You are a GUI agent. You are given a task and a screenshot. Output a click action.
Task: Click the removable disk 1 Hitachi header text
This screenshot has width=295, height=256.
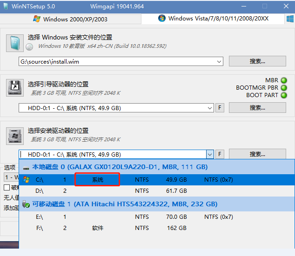[x=125, y=204]
